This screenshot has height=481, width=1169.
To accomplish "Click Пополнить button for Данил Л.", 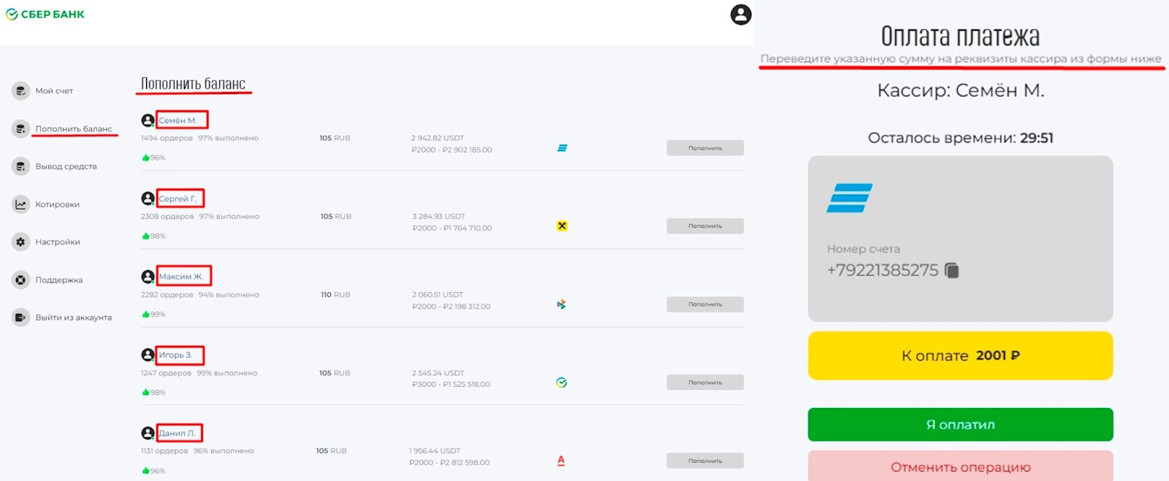I will (x=705, y=461).
